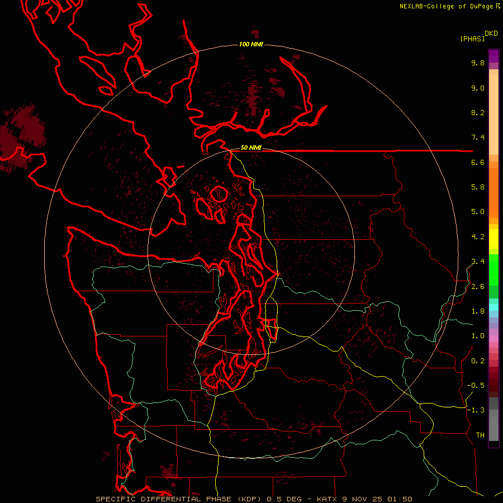Click the DKD legend header
The width and height of the screenshot is (503, 503).
tap(491, 34)
